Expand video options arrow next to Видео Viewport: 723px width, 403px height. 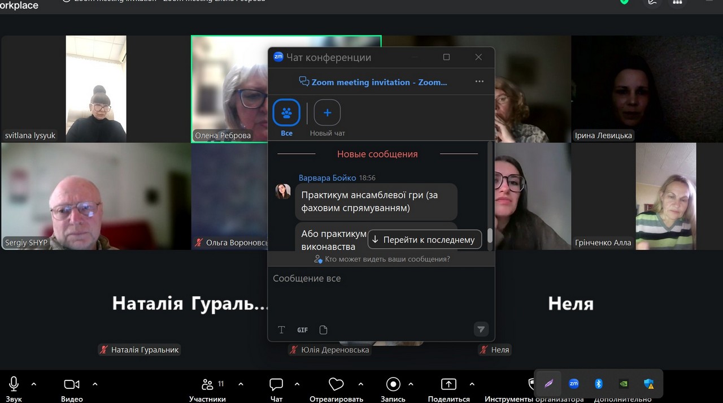pyautogui.click(x=95, y=384)
